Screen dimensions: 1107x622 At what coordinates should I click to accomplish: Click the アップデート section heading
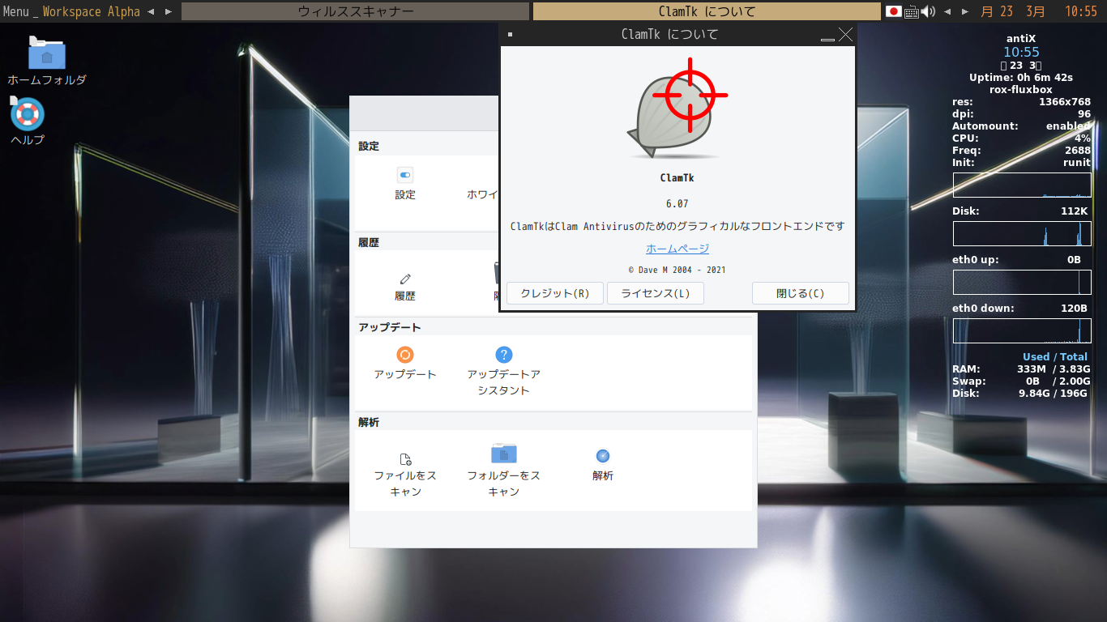click(x=390, y=327)
